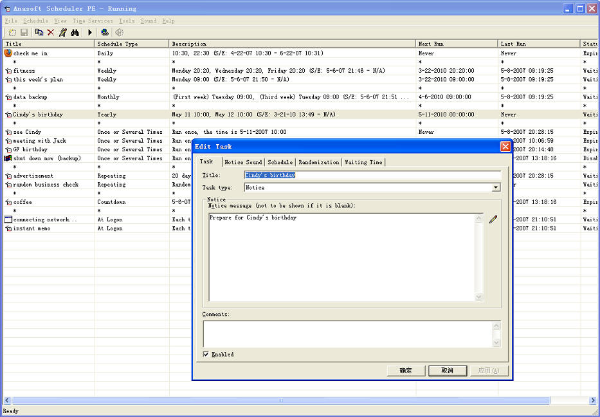This screenshot has height=417, width=600.
Task: Switch to the Notice Sound tab
Action: coord(242,162)
